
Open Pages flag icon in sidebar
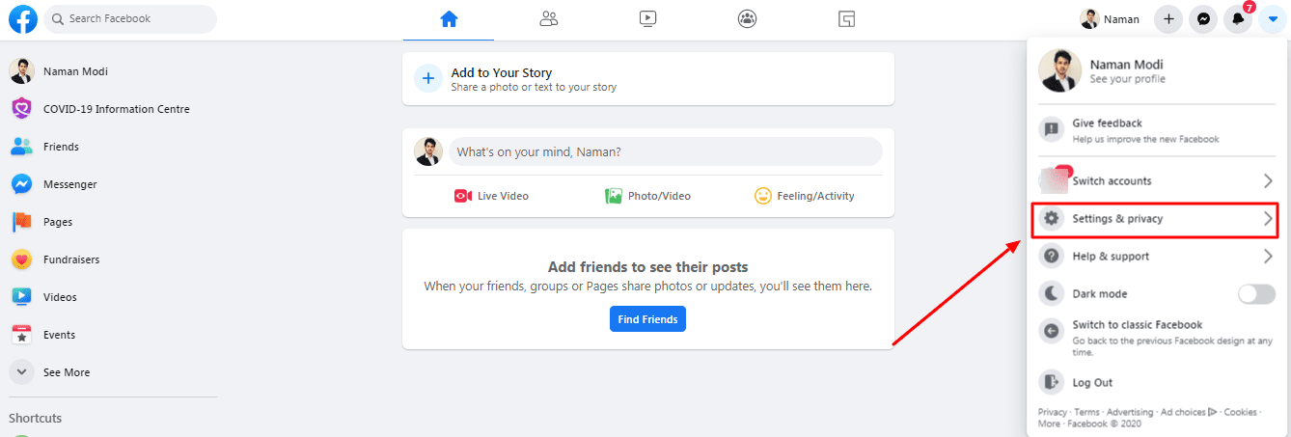21,222
